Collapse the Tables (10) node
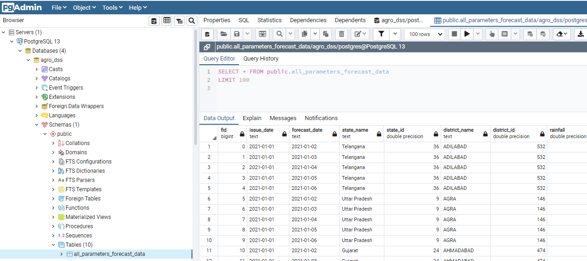Viewport: 587px width, 261px height. (54, 245)
